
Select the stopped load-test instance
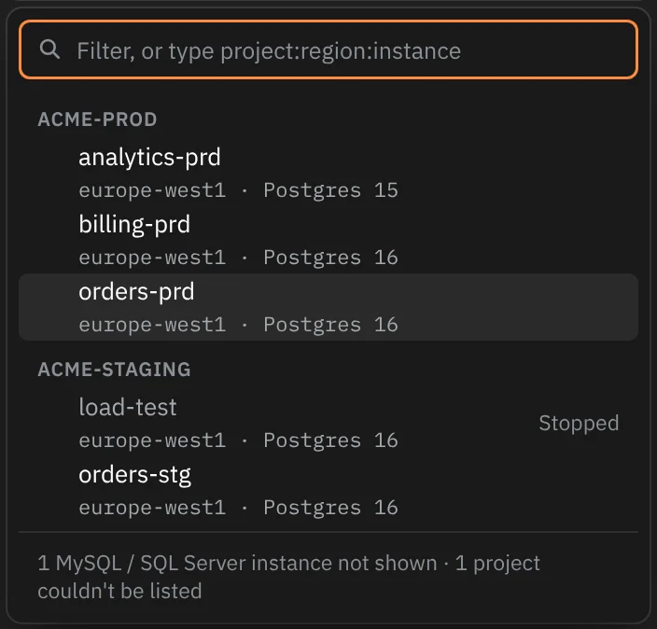coord(328,423)
